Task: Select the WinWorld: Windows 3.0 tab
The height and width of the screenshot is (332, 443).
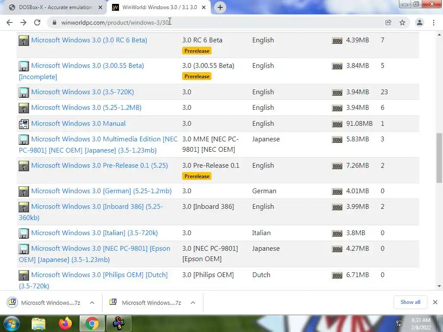Action: point(159,7)
